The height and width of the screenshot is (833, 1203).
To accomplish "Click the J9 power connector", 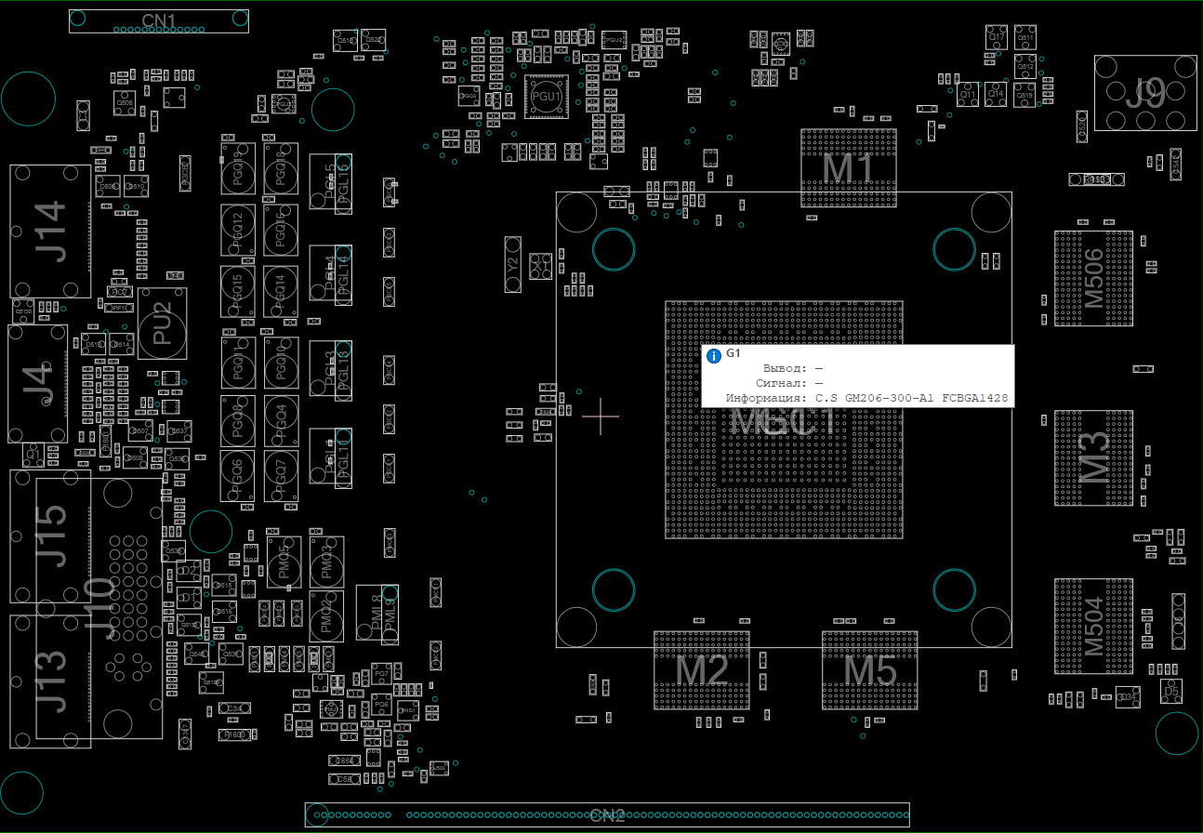I will tap(1145, 93).
